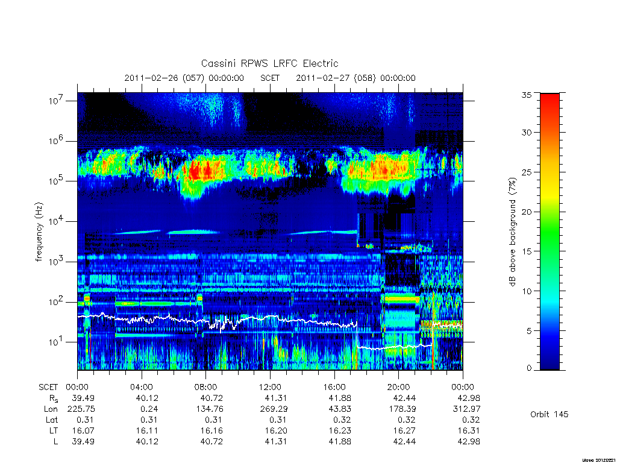Click the color scale tick value 25
Image resolution: width=617 pixels, height=463 pixels.
(x=526, y=172)
